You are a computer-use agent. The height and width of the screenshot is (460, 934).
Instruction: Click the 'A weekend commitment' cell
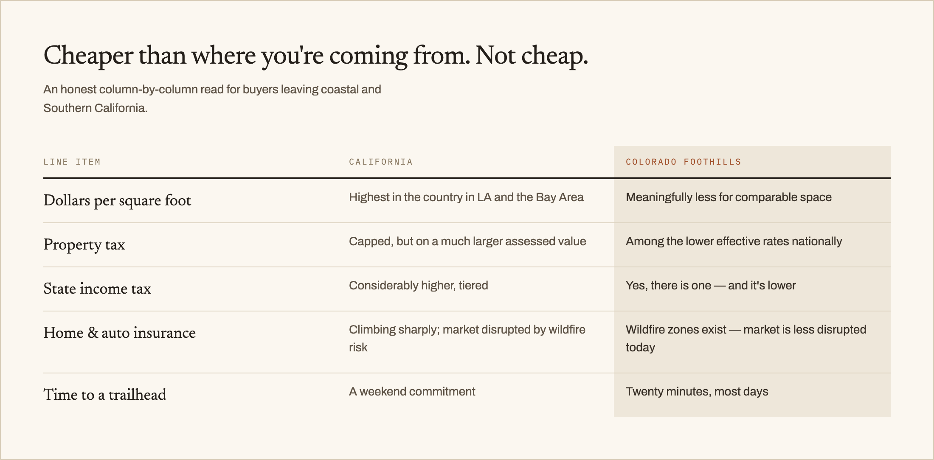coord(412,392)
